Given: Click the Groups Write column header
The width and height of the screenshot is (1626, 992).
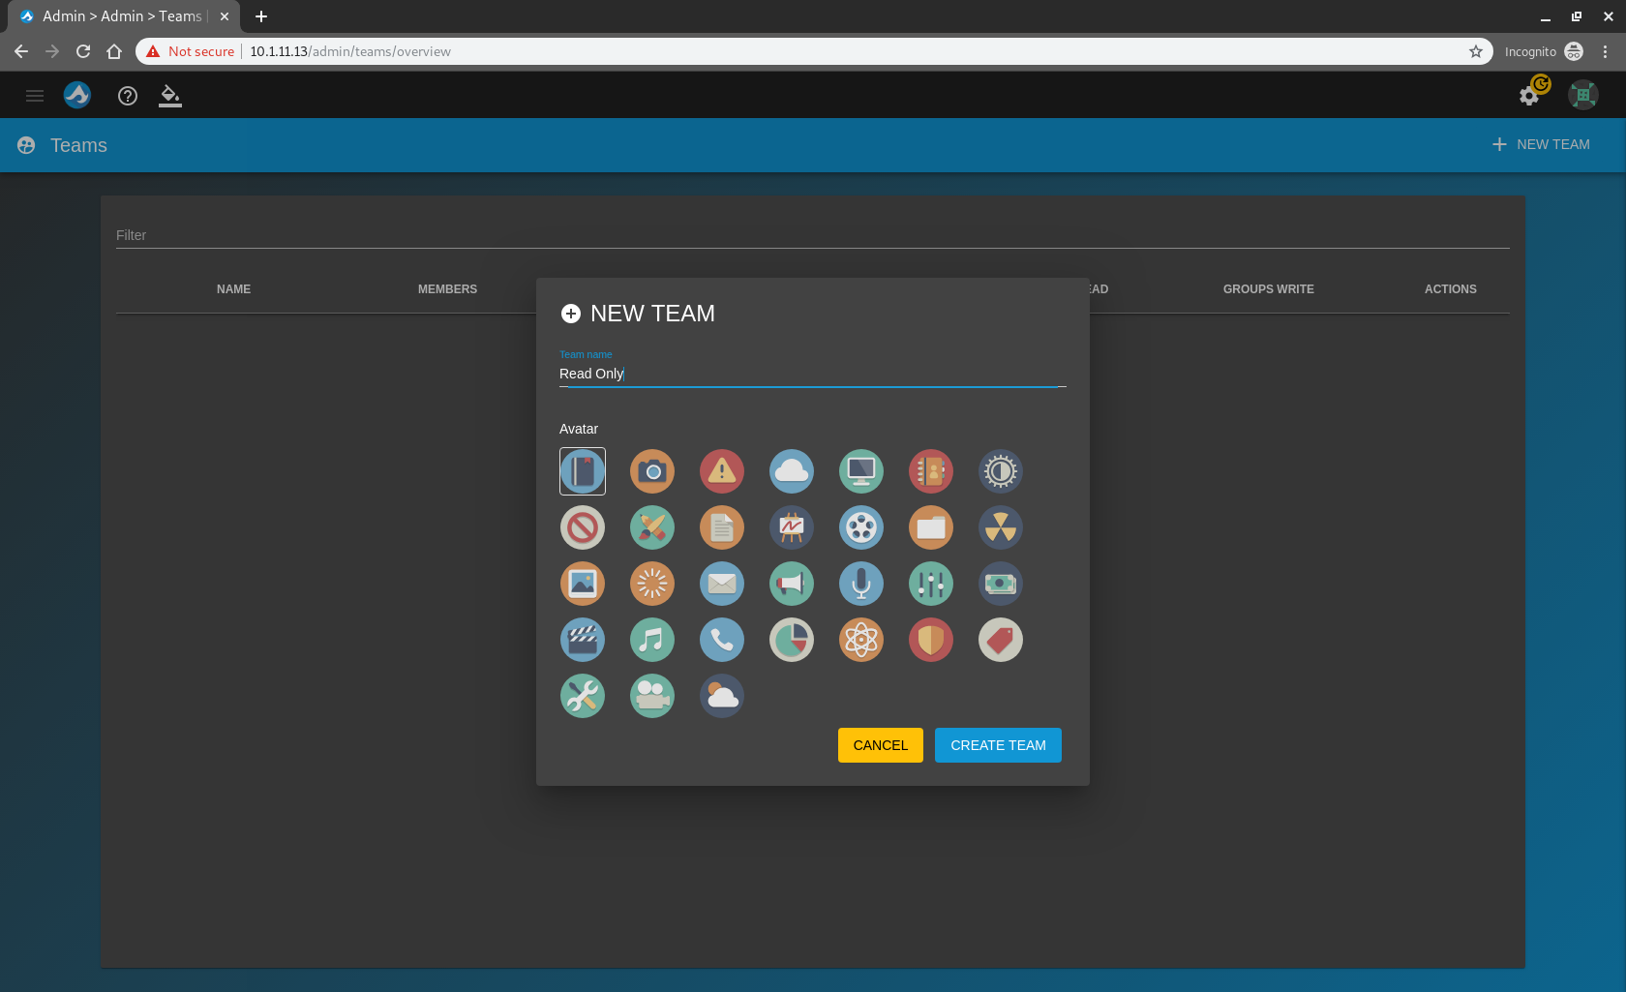Looking at the screenshot, I should (x=1268, y=289).
